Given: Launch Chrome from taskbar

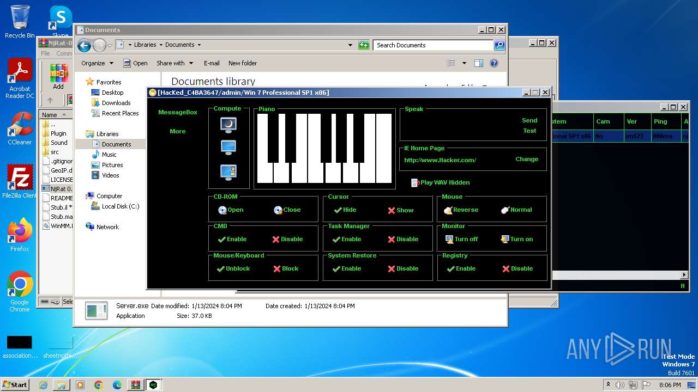Looking at the screenshot, I should (99, 385).
